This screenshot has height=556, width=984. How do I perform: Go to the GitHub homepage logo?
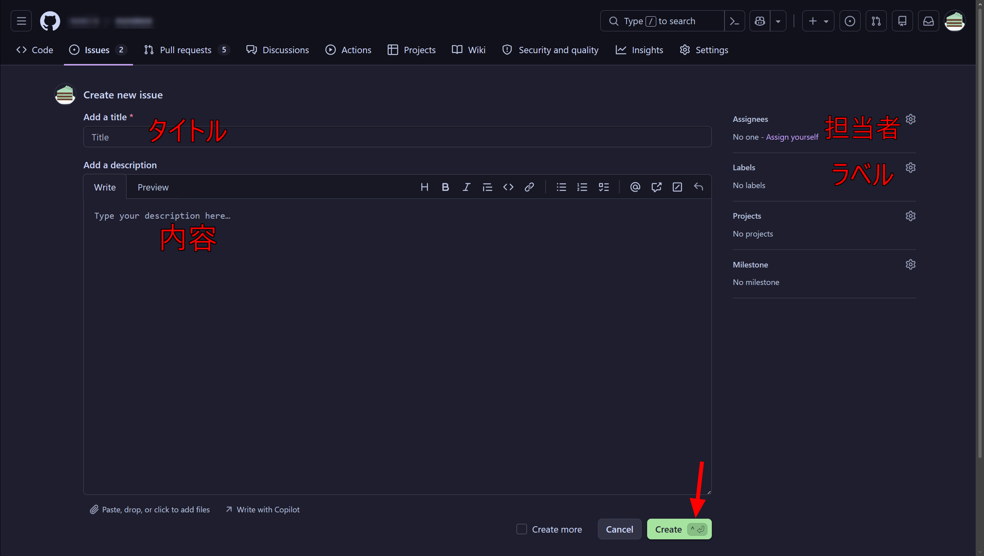coord(50,21)
